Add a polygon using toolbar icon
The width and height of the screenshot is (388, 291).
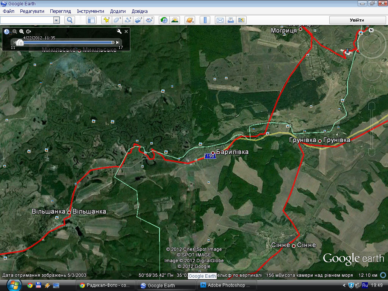117,20
